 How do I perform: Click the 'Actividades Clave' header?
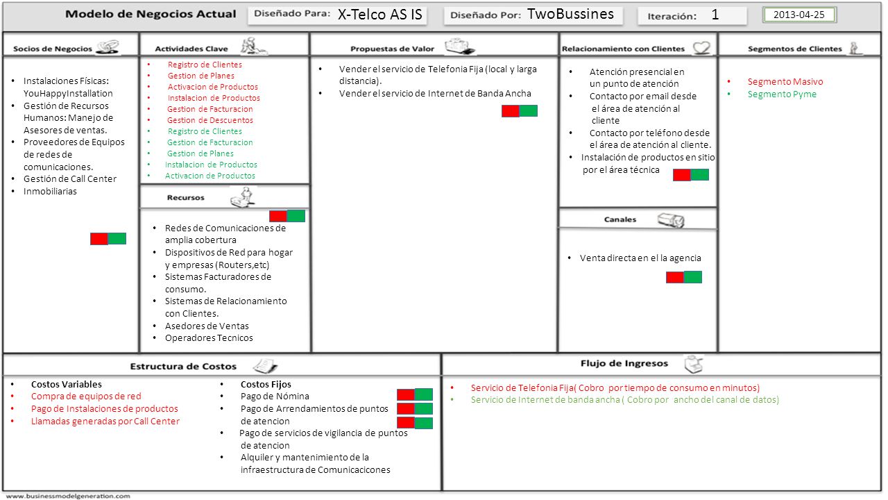click(191, 49)
